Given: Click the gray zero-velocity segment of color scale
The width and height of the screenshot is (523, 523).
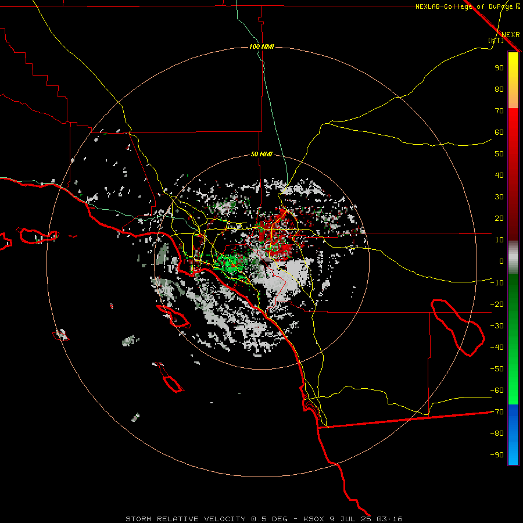Looking at the screenshot, I should click(x=513, y=257).
